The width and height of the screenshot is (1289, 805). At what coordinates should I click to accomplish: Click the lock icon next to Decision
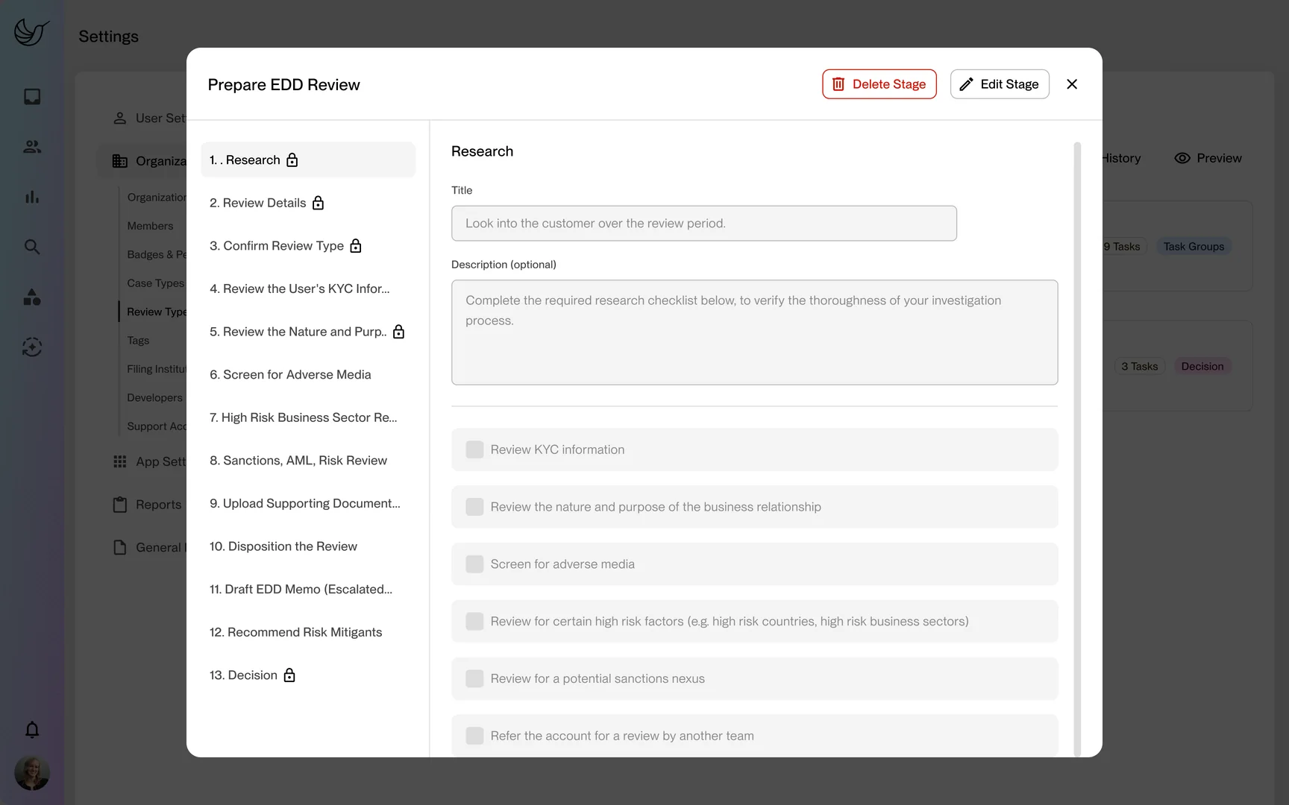[x=289, y=675]
